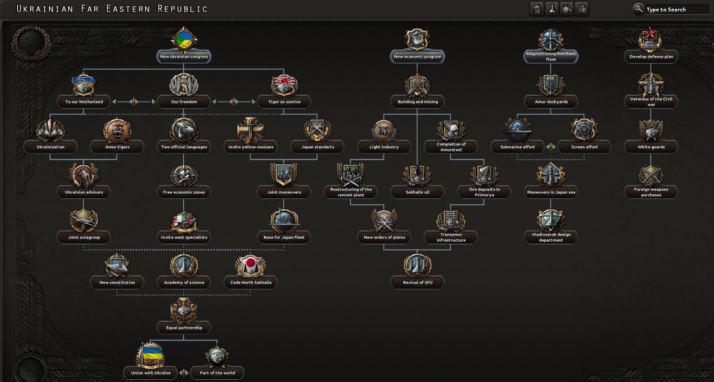
Task: Select the Develop defense plan focus icon
Action: [651, 40]
